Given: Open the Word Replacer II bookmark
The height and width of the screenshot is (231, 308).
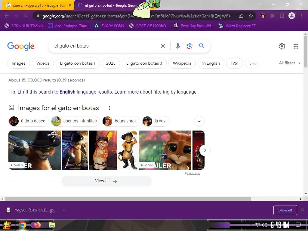Looking at the screenshot, I should point(237,26).
